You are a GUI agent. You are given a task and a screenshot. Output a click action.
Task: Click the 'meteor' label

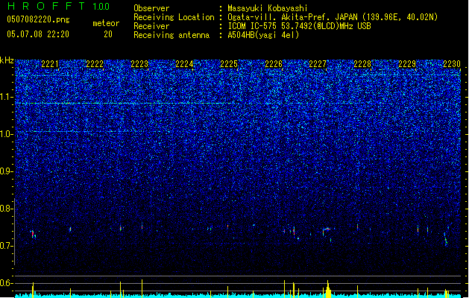[x=106, y=23]
